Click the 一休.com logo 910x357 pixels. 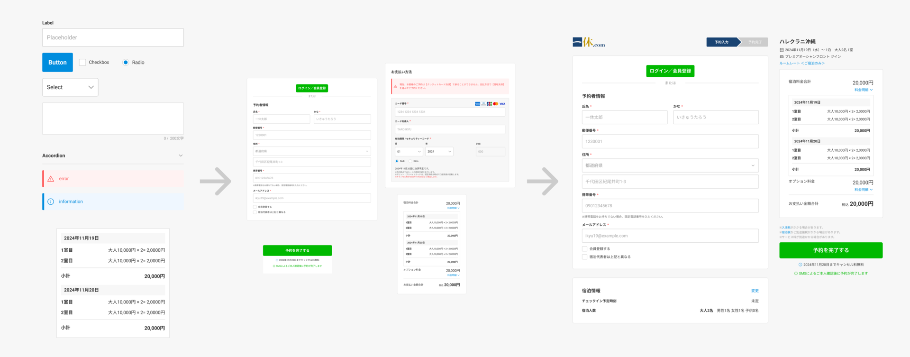(589, 42)
